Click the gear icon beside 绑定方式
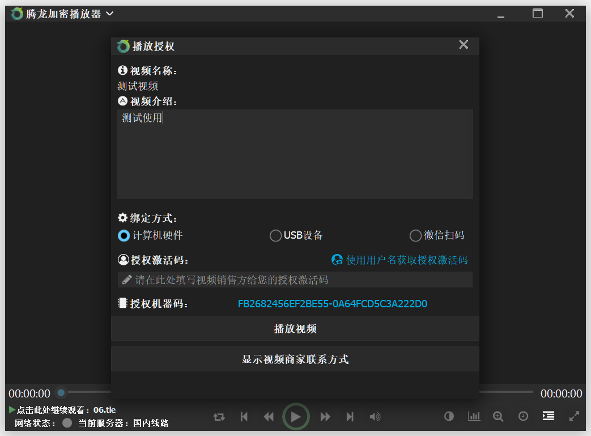The width and height of the screenshot is (591, 436). [x=122, y=218]
